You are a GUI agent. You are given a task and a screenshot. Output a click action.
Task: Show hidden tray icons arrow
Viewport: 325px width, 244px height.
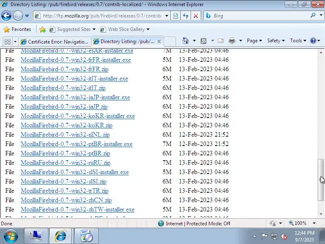pyautogui.click(x=255, y=236)
